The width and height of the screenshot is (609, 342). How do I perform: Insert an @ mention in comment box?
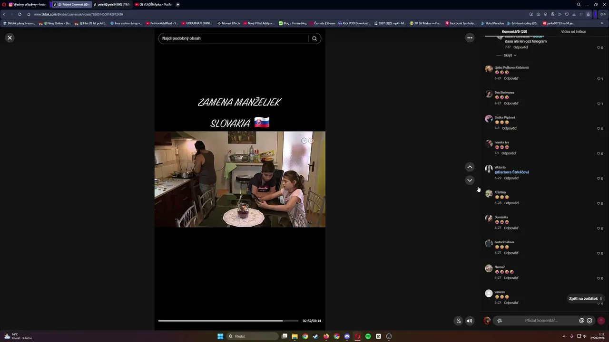point(581,321)
